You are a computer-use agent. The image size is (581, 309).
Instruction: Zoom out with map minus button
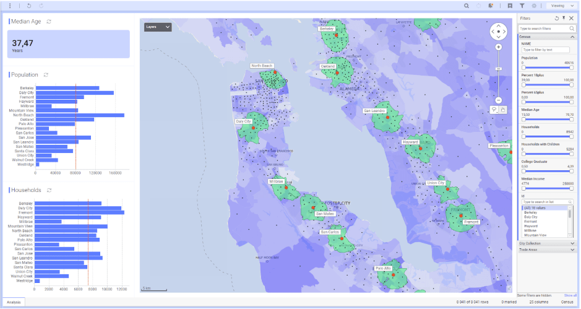[499, 100]
